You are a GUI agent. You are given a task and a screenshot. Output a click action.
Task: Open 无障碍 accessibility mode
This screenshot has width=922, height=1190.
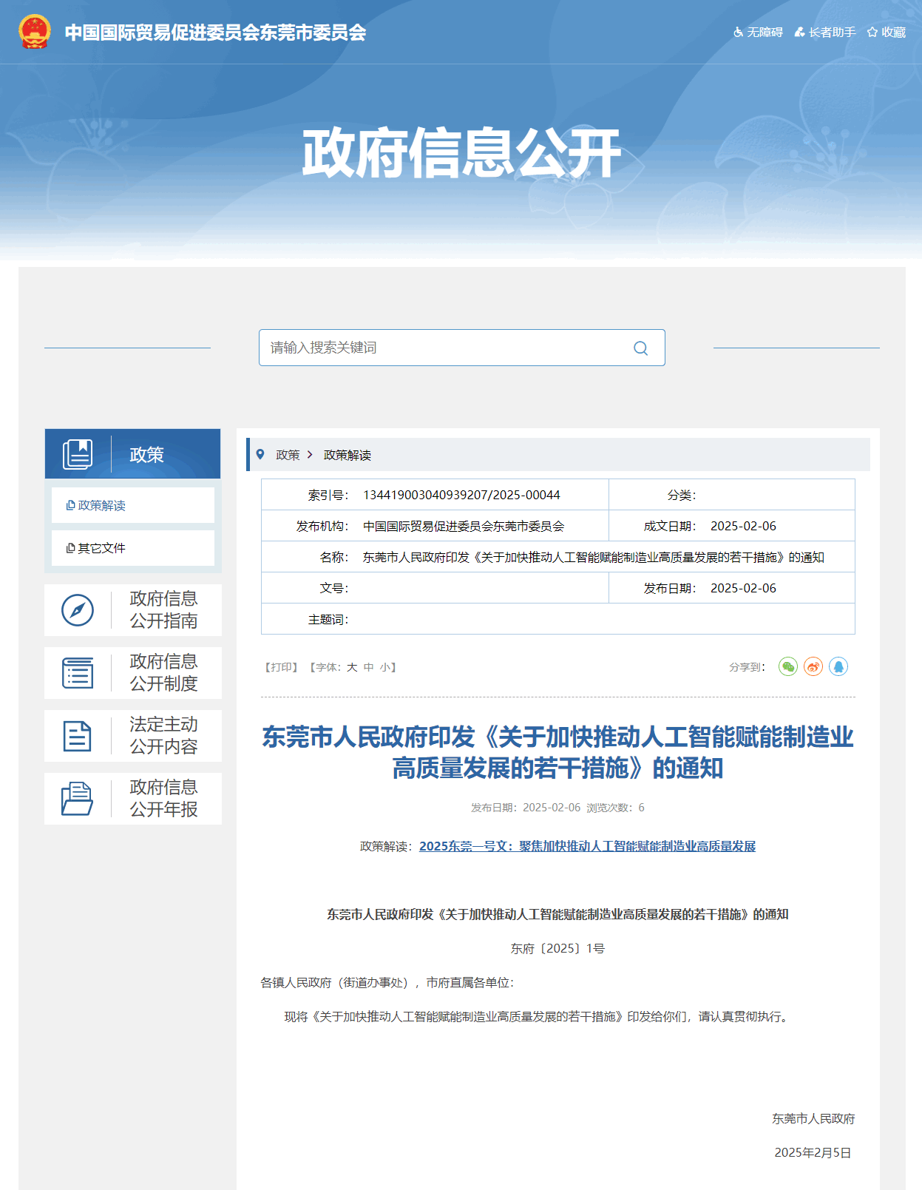pos(758,32)
